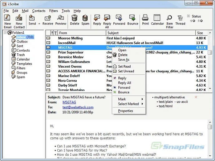Click message body scrollbar down arrow
Screen dimensions: 215x161
click(x=210, y=156)
